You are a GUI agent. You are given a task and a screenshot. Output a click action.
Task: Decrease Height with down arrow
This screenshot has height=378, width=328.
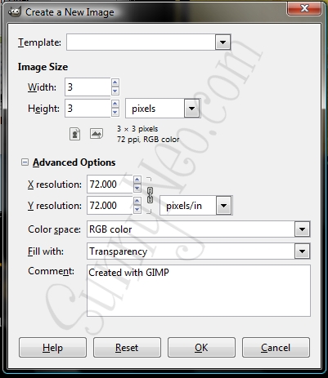pyautogui.click(x=115, y=112)
